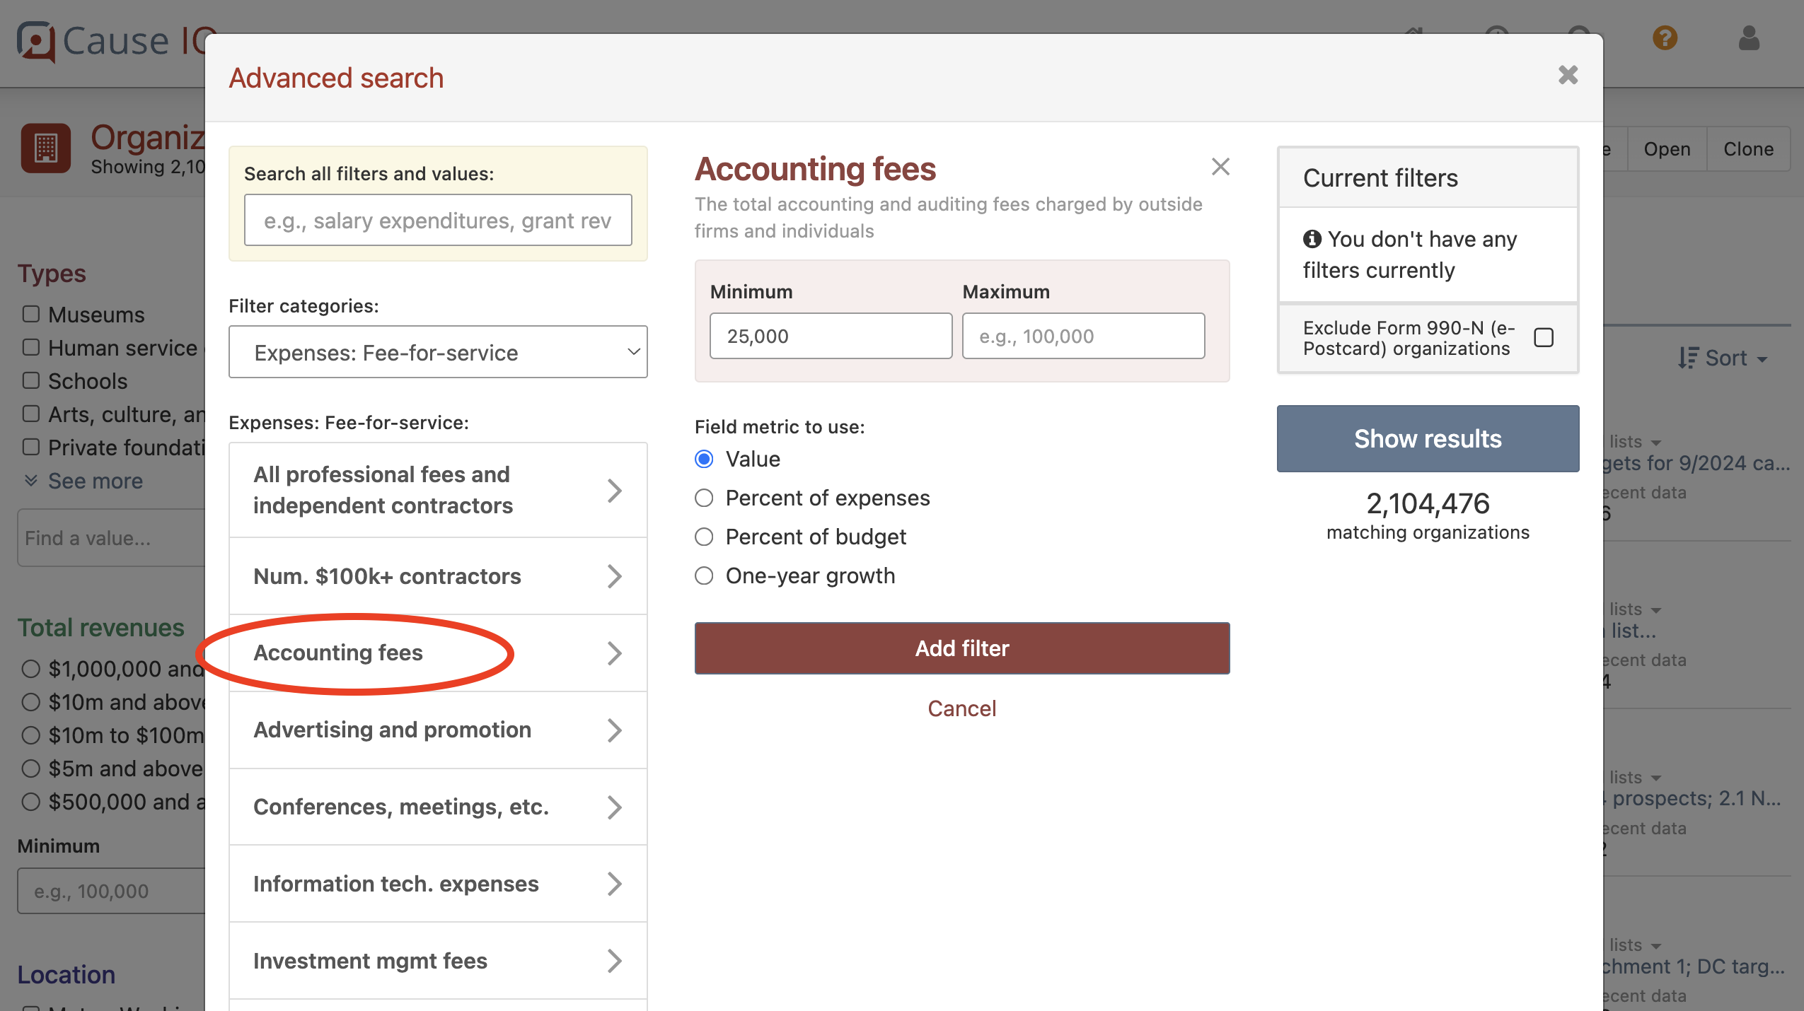This screenshot has width=1804, height=1011.
Task: Open the orange help question mark icon
Action: point(1665,39)
